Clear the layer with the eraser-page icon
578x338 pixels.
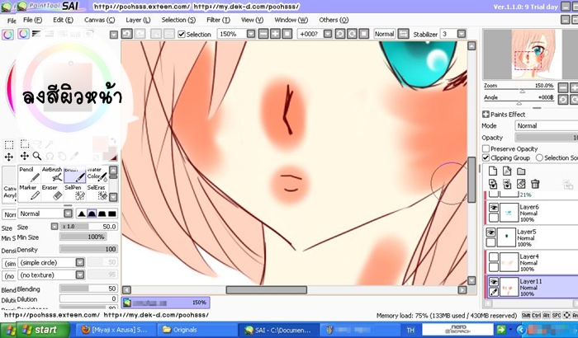pyautogui.click(x=521, y=183)
